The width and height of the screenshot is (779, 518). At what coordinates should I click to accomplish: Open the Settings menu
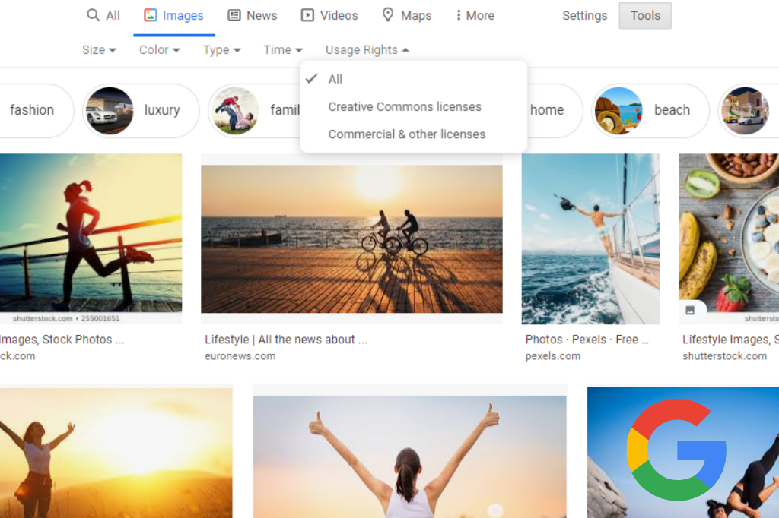pos(584,14)
